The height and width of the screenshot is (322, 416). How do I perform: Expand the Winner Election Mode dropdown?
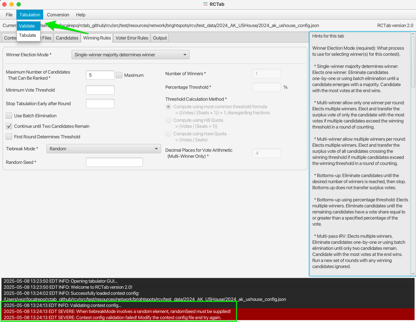pyautogui.click(x=131, y=55)
